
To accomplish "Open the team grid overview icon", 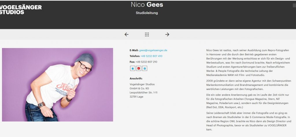I will tap(147, 34).
